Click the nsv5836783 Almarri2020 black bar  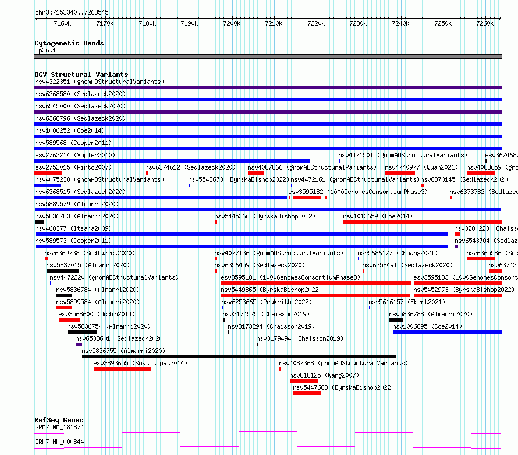tap(40, 222)
